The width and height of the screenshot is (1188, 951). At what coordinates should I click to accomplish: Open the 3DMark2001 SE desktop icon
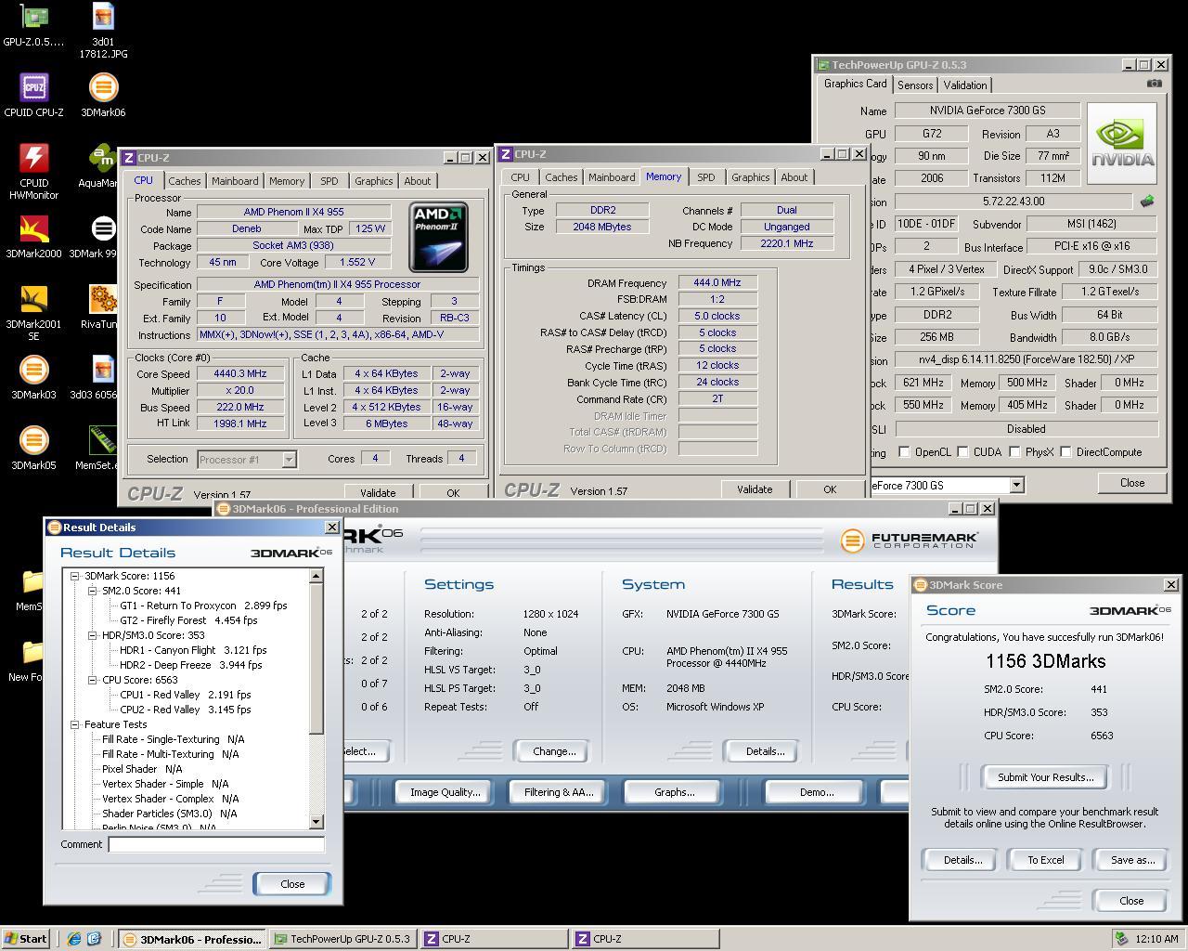click(33, 299)
